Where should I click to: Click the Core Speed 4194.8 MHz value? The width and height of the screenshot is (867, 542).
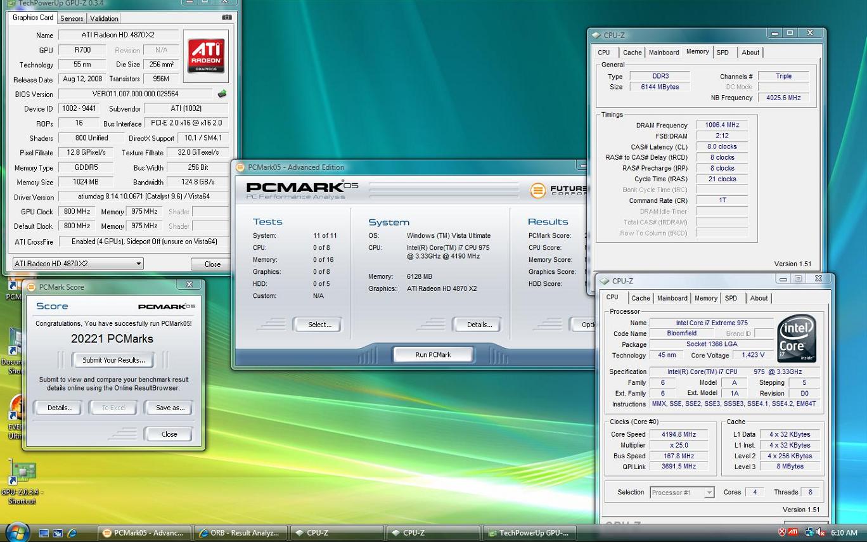click(x=679, y=434)
